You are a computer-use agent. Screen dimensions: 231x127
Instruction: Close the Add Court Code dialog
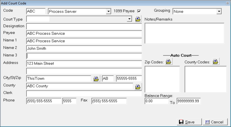[228, 3]
